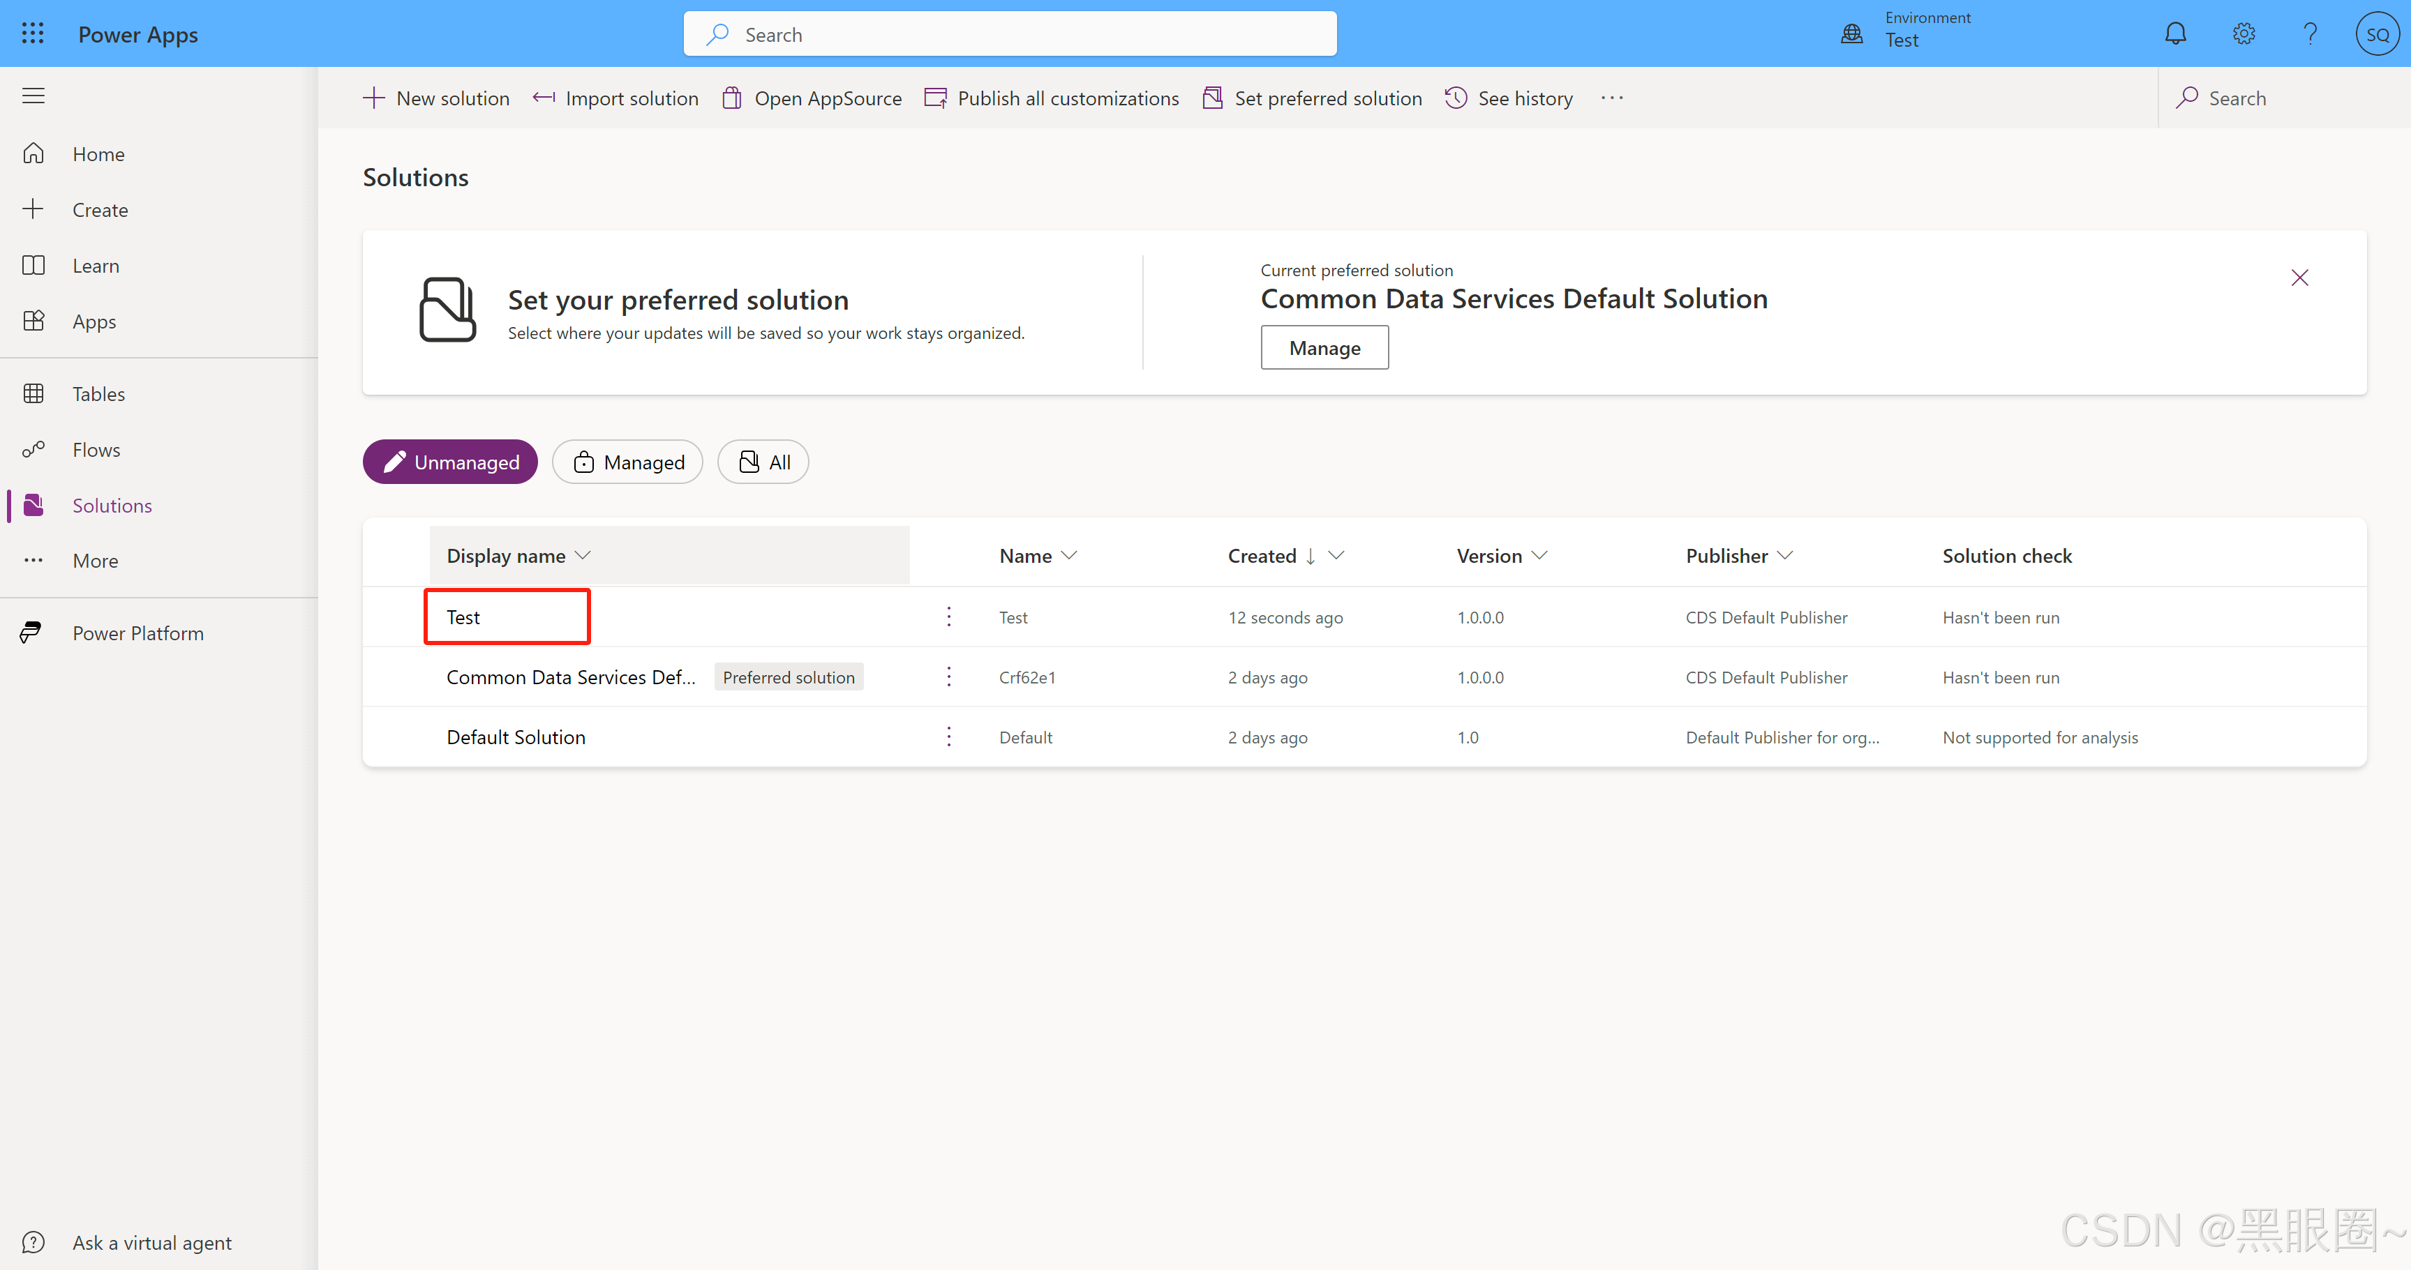Open the Display name sort dropdown
The width and height of the screenshot is (2411, 1270).
584,554
